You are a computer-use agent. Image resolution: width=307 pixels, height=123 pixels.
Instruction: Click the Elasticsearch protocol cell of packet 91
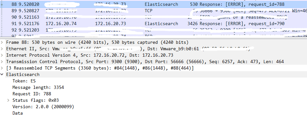pos(161,24)
